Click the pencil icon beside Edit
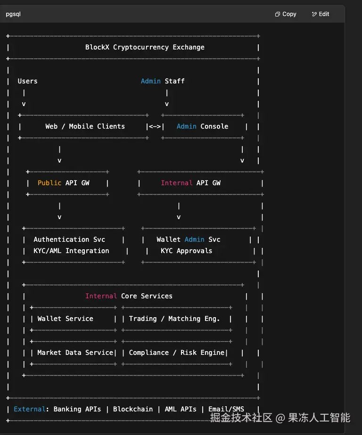This screenshot has width=362, height=435. (314, 14)
